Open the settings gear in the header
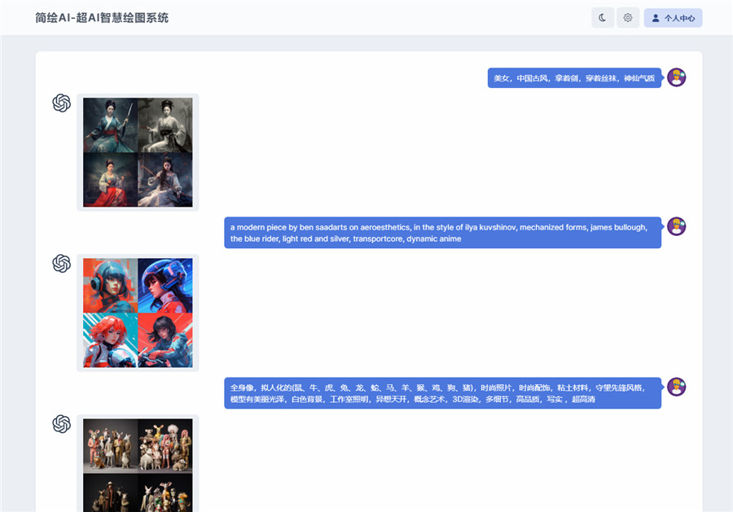This screenshot has height=512, width=733. tap(627, 17)
